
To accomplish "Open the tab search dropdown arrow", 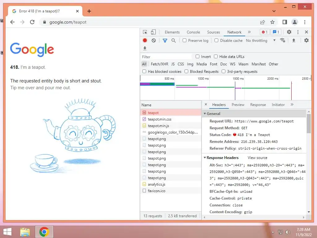I will coord(274,11).
